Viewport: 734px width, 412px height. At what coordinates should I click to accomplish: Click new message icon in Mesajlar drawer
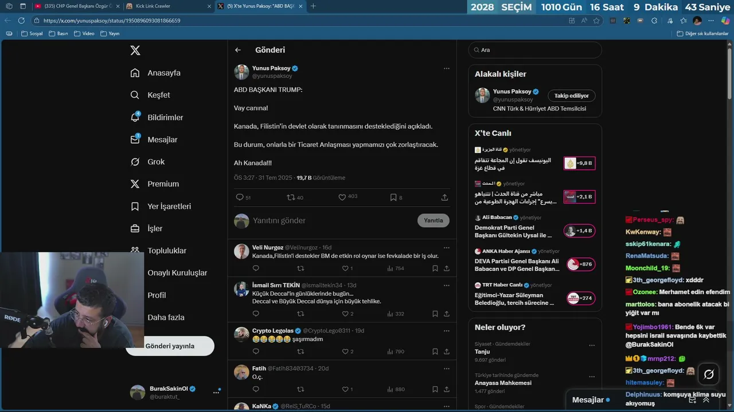(692, 400)
